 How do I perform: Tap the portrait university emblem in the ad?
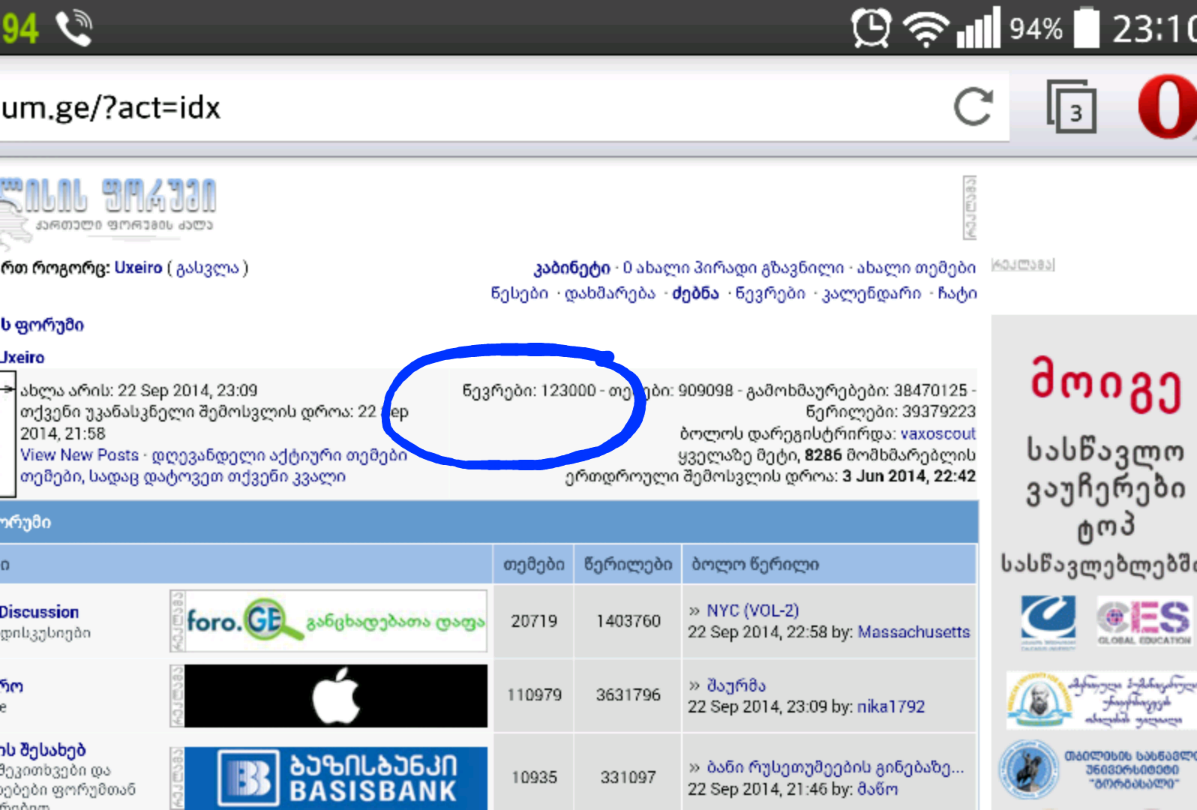(x=1038, y=700)
